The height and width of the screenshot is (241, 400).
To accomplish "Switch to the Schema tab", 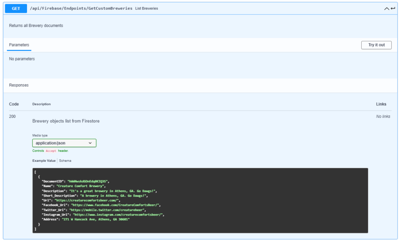I will pyautogui.click(x=65, y=161).
